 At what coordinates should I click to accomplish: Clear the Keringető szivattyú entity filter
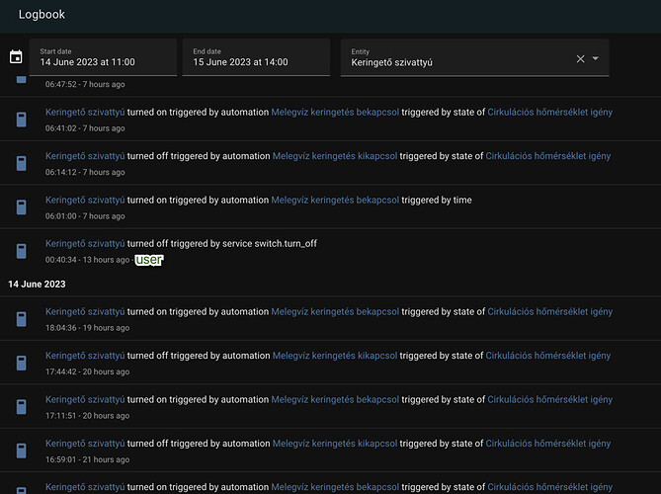tap(581, 59)
